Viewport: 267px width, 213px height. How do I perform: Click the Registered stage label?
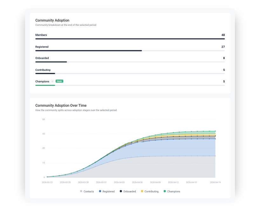[x=42, y=47]
